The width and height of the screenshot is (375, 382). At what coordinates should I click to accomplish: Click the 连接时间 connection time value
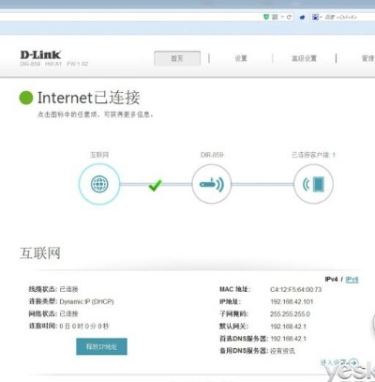(x=84, y=326)
